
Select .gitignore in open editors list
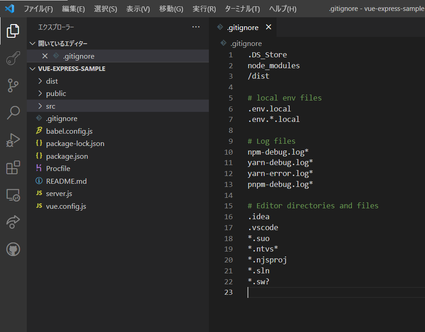tap(118, 56)
